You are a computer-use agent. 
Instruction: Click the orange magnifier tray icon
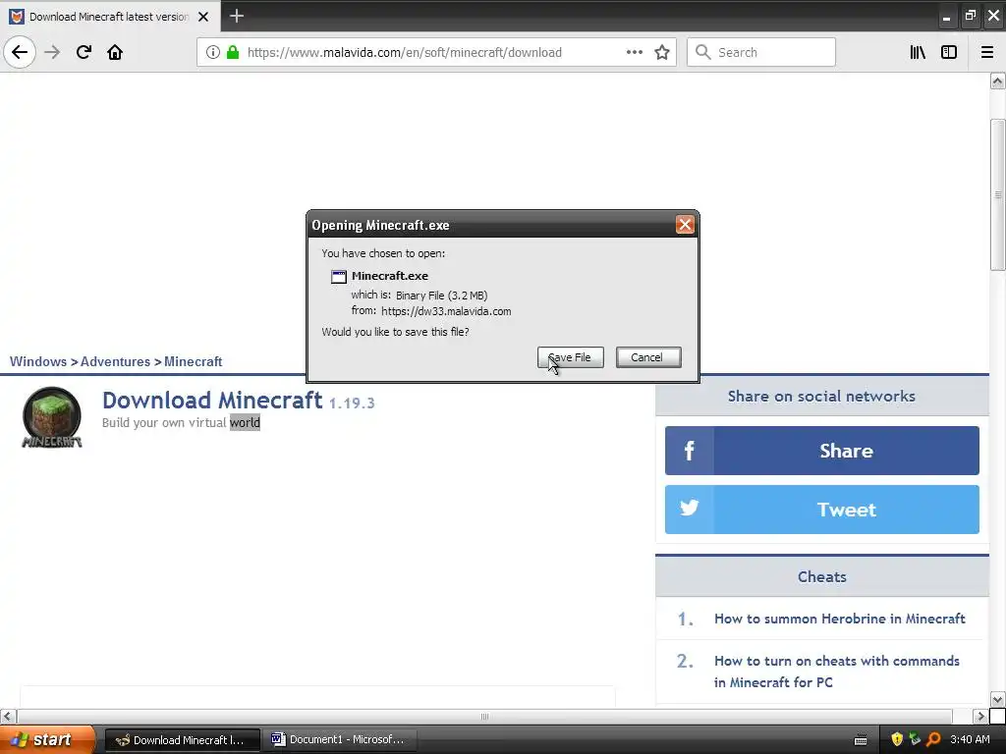pos(933,740)
